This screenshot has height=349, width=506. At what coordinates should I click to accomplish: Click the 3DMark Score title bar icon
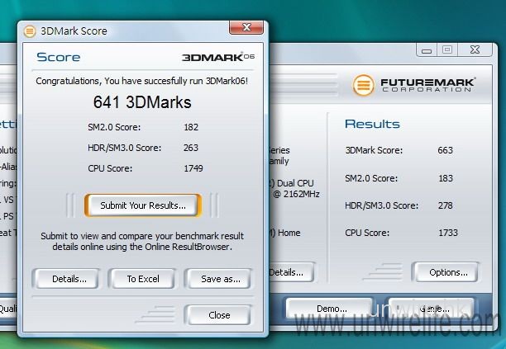pyautogui.click(x=29, y=31)
